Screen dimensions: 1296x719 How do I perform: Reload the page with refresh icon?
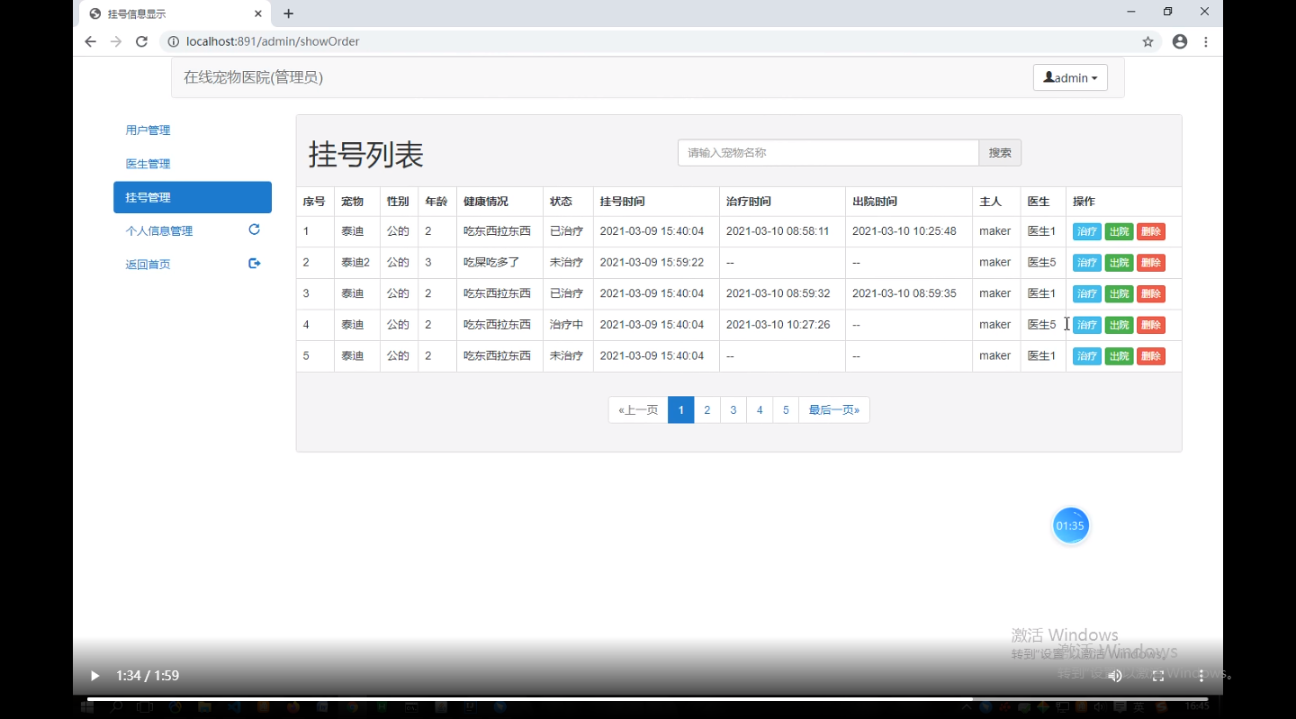[x=141, y=41]
